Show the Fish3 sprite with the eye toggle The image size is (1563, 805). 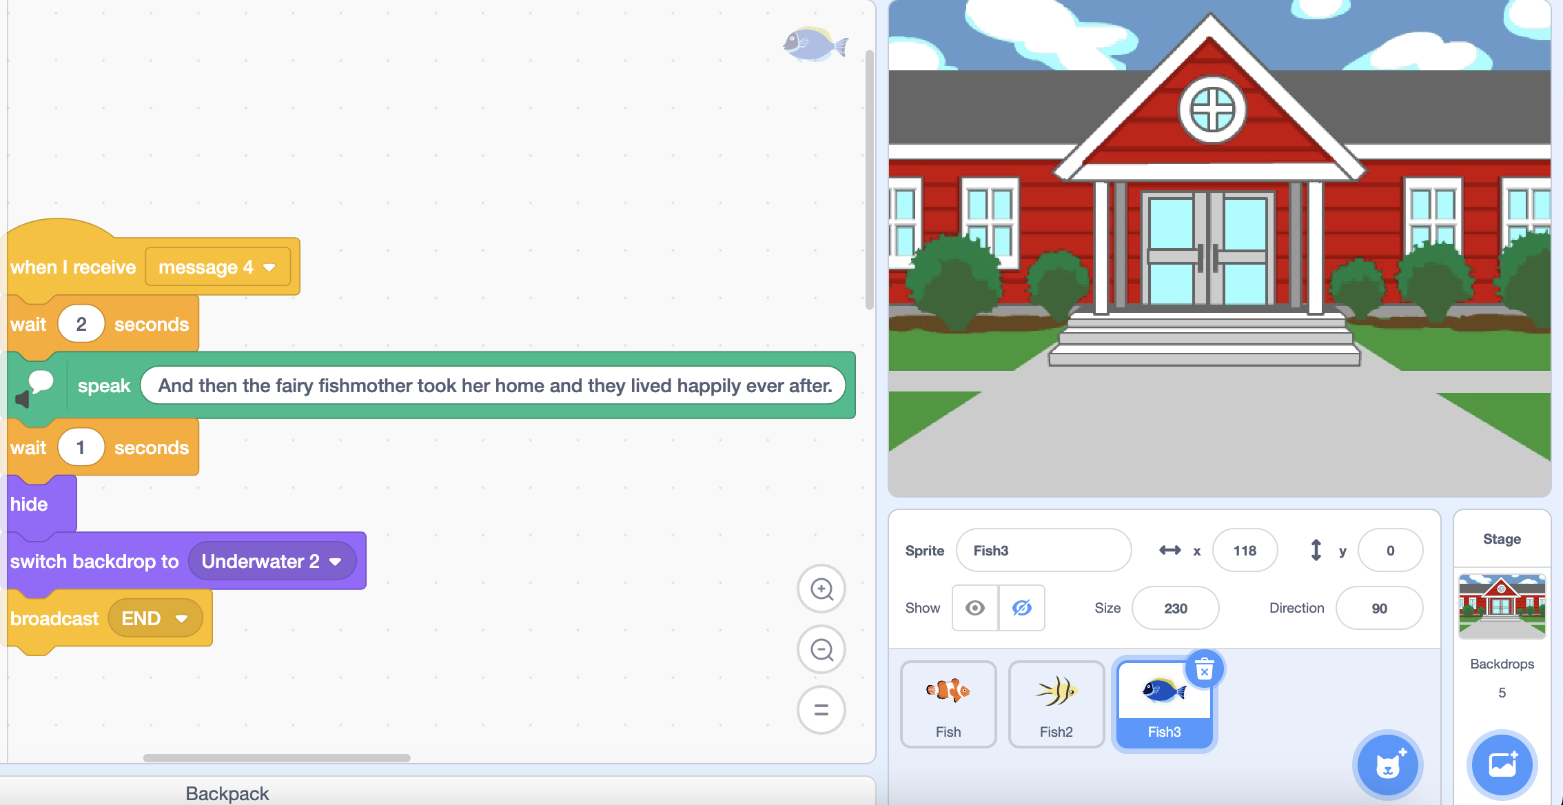pyautogui.click(x=974, y=608)
